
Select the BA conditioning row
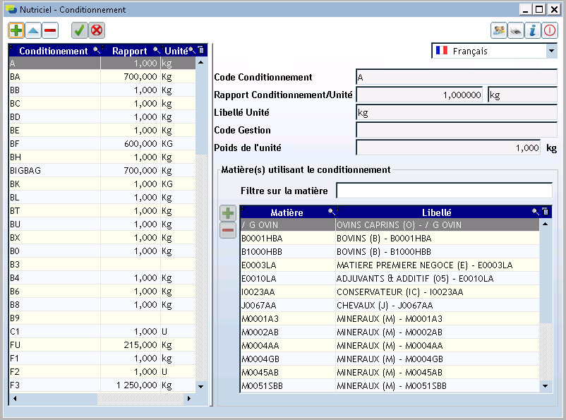point(102,76)
